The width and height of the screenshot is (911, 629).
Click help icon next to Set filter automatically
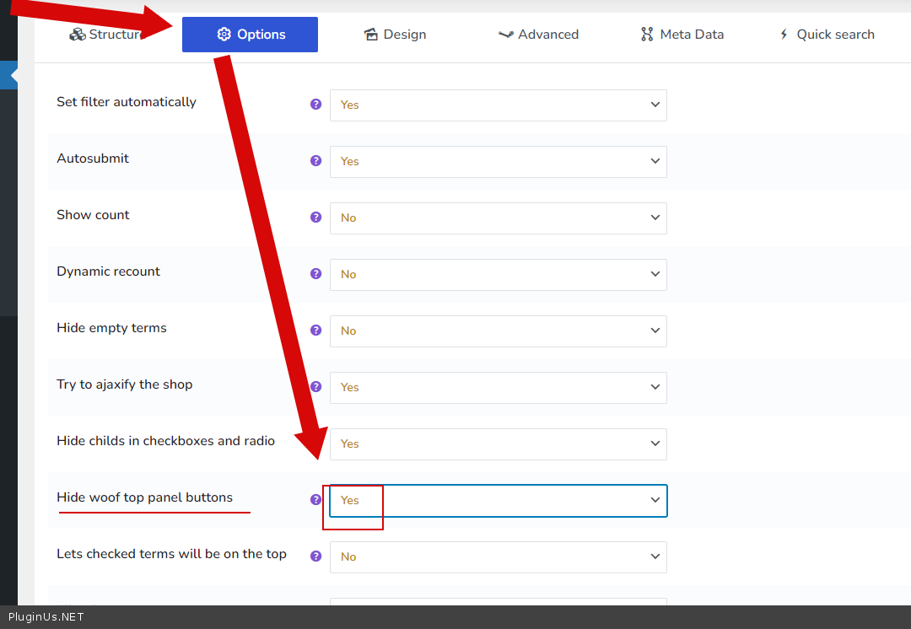click(x=315, y=105)
